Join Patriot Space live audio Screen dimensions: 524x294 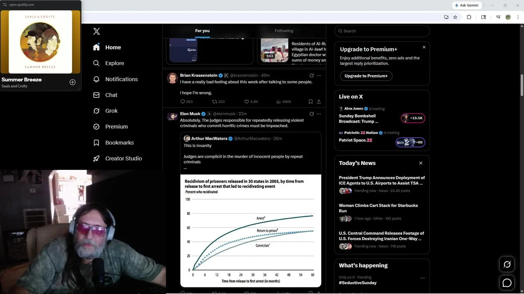tap(355, 140)
